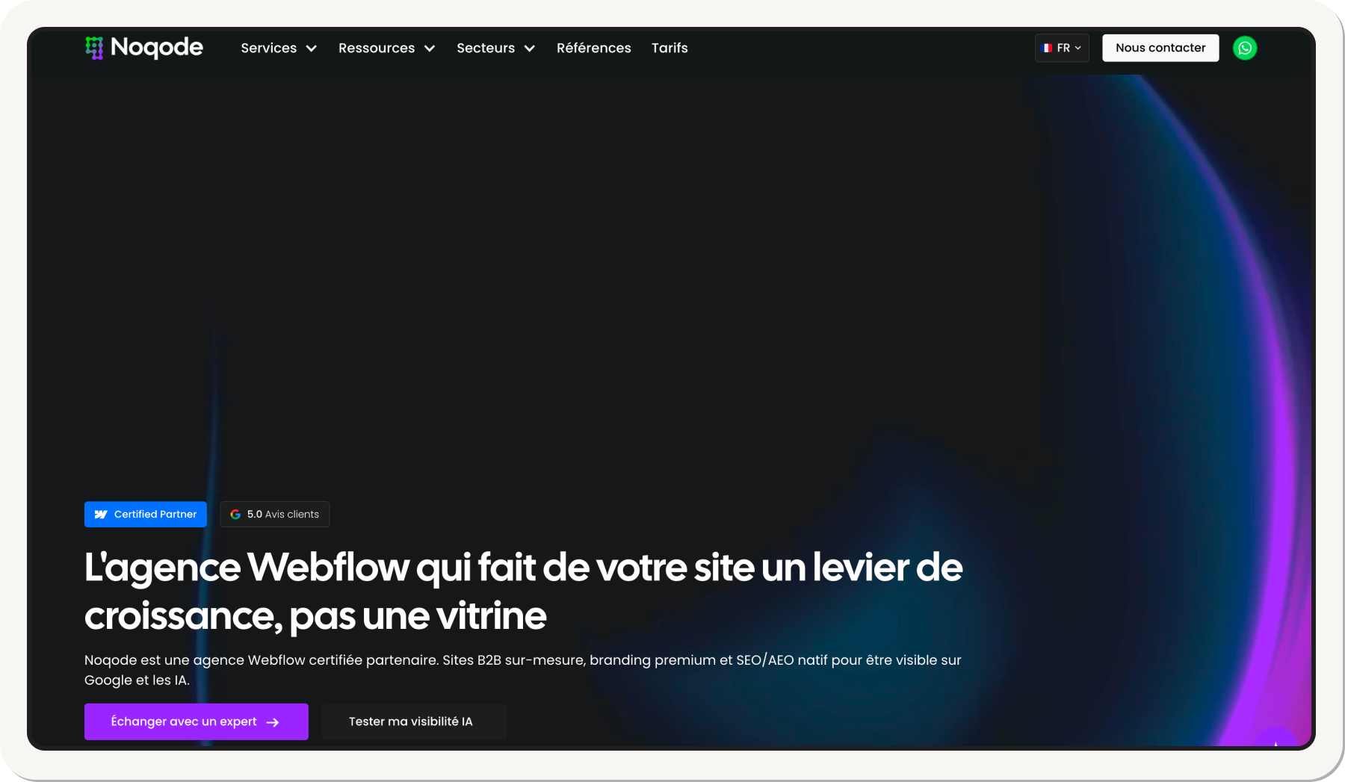Click Échanger avec un expert button
Image resolution: width=1345 pixels, height=782 pixels.
click(197, 722)
